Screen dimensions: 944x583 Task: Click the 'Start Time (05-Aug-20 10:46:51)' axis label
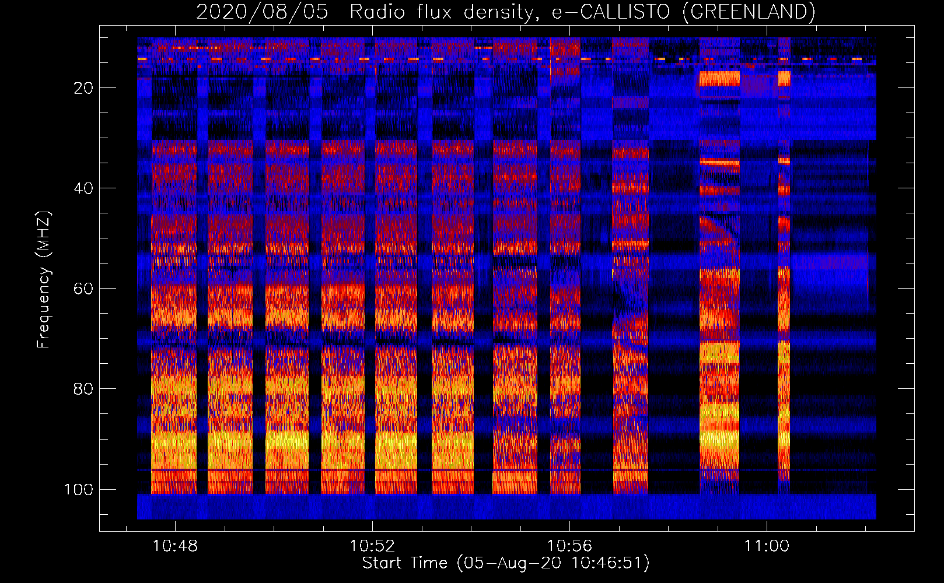[506, 563]
